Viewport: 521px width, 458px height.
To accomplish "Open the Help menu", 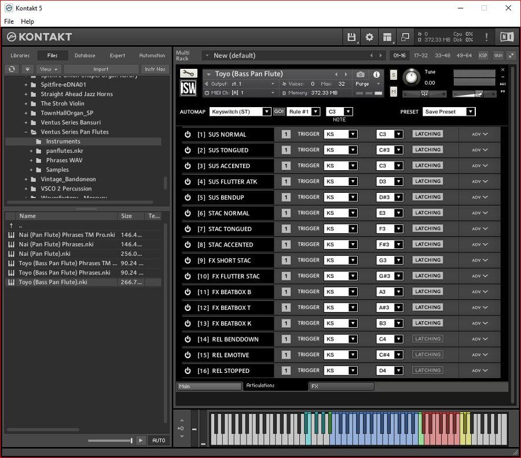I will pos(27,21).
